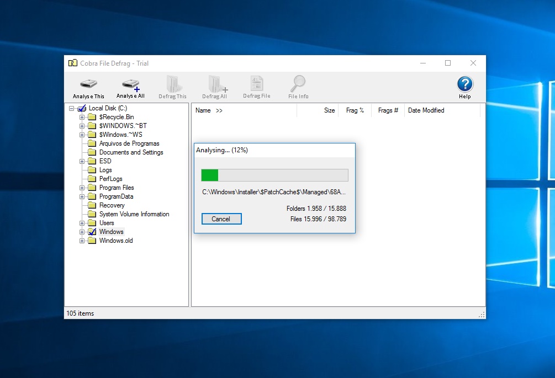
Task: Sort by the Frags # column header
Action: click(x=388, y=110)
